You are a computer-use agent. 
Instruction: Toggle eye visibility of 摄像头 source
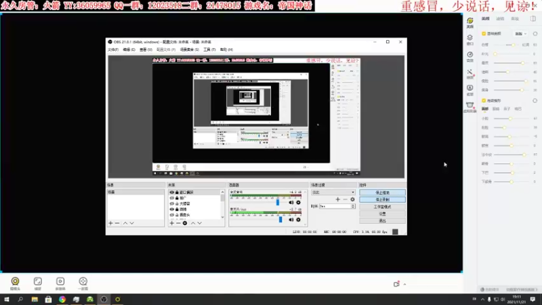click(x=171, y=215)
